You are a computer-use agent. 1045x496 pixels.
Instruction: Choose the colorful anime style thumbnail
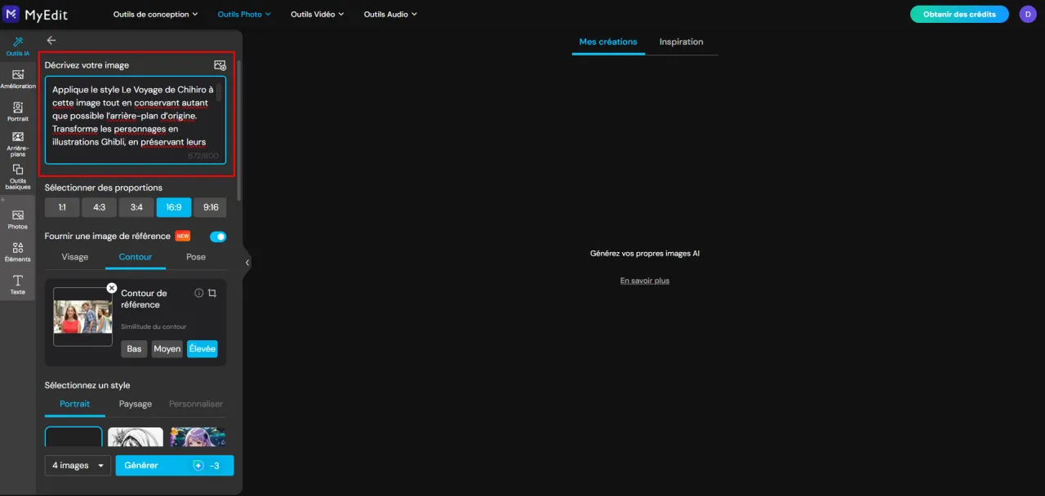(198, 436)
